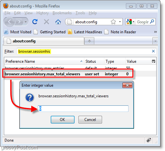Open the list all tabs dropdown

click(x=155, y=41)
